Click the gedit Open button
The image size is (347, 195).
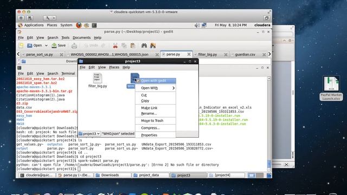pos(35,45)
